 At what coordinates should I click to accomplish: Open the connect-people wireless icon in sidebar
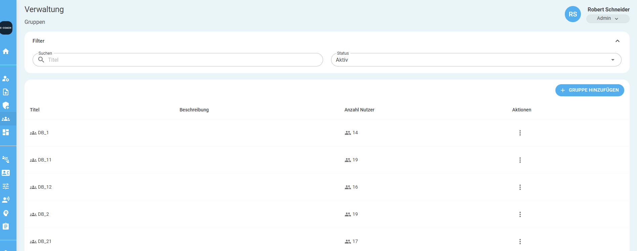point(6,159)
